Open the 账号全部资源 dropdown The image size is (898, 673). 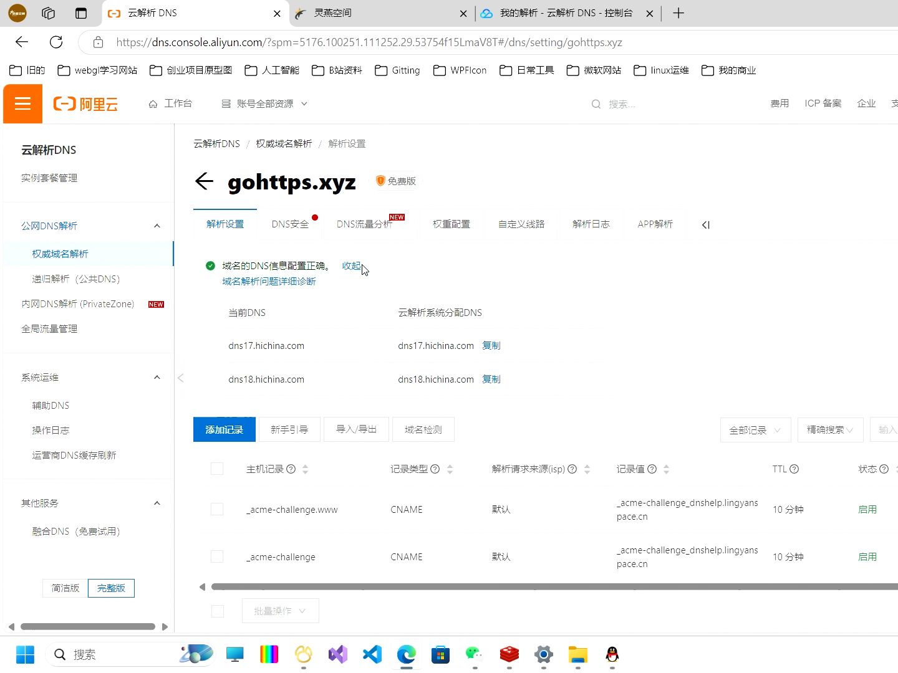pos(265,103)
